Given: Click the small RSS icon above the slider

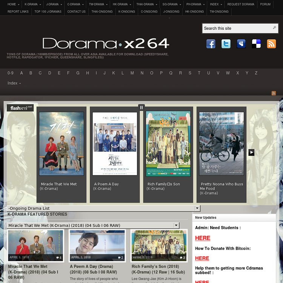Looking at the screenshot, I should click(274, 93).
